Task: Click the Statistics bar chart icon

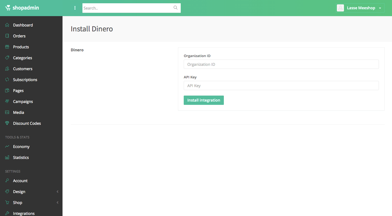Action: [x=7, y=157]
